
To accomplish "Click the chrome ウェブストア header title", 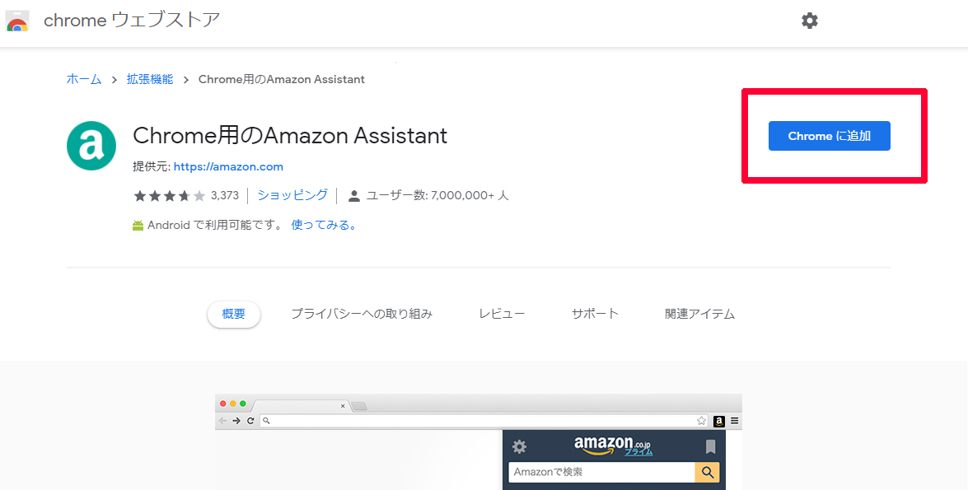I will [x=132, y=21].
